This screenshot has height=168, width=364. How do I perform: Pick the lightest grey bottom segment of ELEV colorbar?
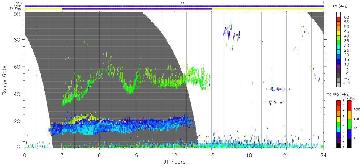(339, 85)
